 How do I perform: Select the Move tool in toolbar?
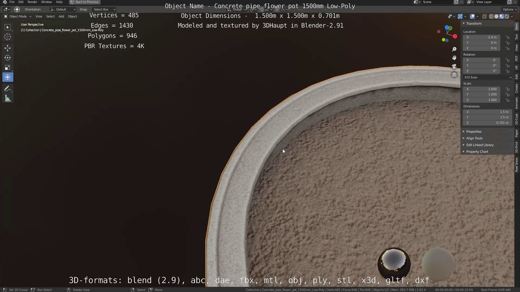click(x=8, y=48)
